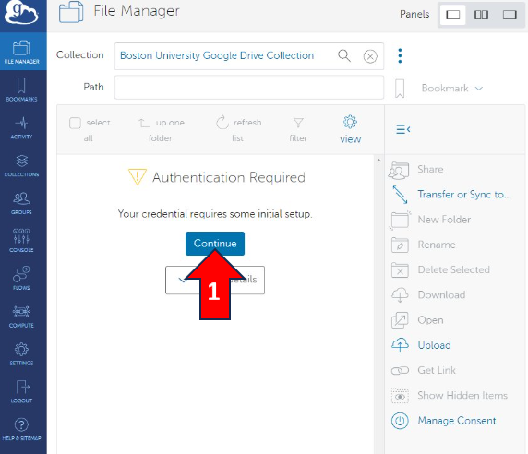Open the Globus cloud logo home
This screenshot has width=528, height=454.
click(x=21, y=13)
